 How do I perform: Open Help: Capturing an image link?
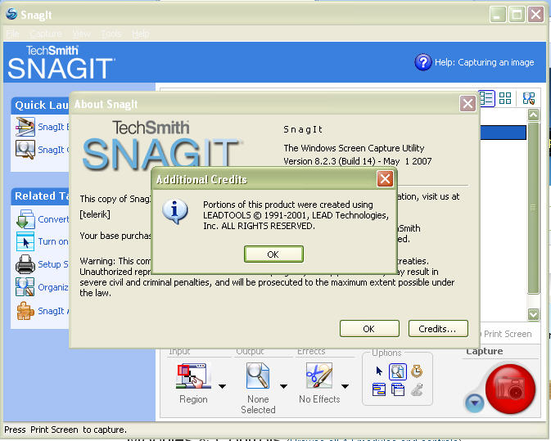coord(484,62)
